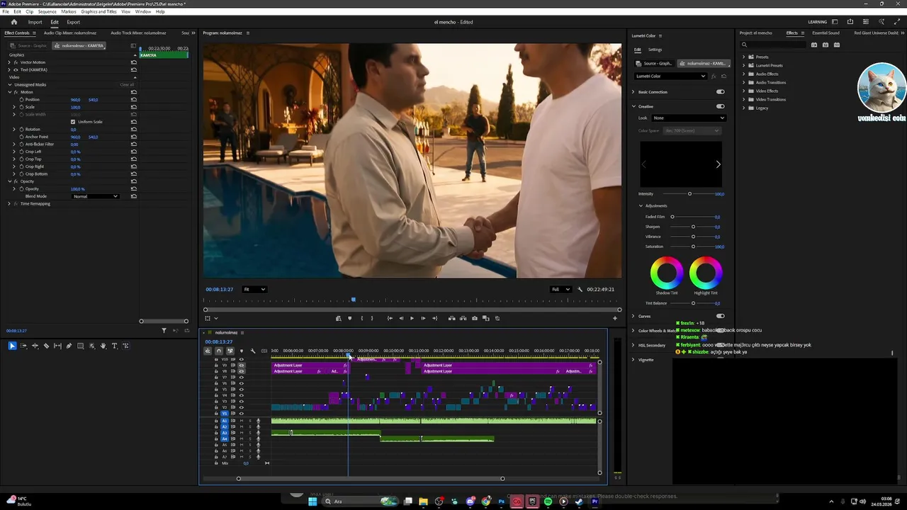Switch to the Project: el mencho tab
Viewport: 907px width, 510px height.
coord(755,33)
